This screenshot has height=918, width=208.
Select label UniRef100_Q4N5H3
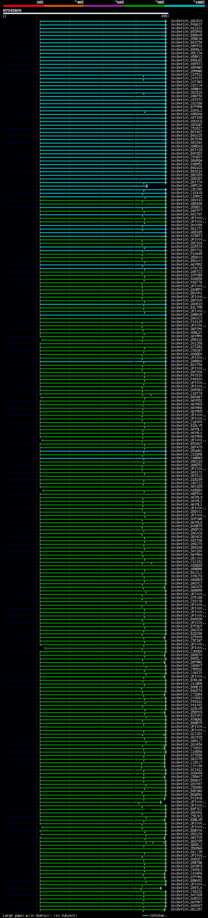pos(186,361)
